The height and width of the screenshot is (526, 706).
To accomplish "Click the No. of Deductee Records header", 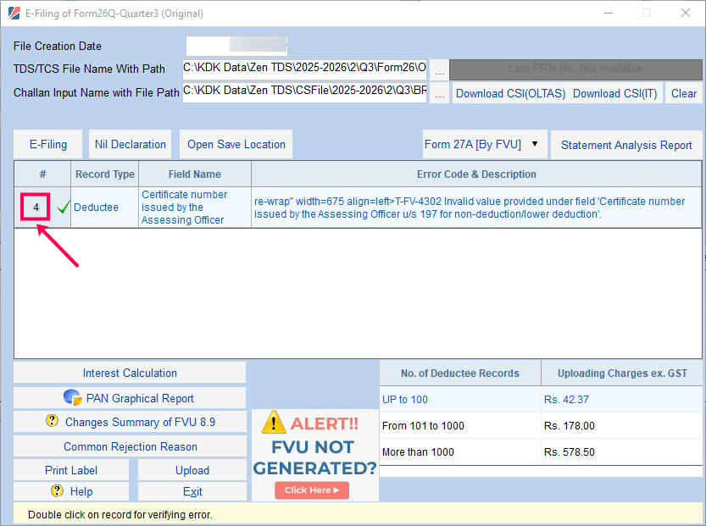I will click(x=459, y=373).
